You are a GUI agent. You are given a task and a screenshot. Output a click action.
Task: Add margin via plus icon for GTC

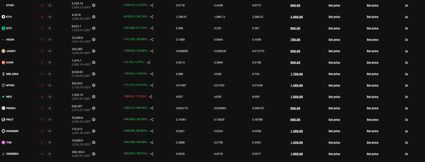[94, 28]
